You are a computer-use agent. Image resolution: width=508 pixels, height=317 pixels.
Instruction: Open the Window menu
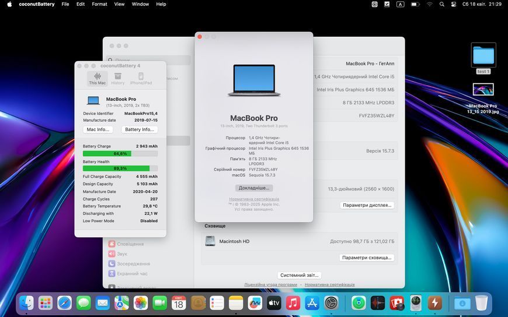tap(140, 4)
